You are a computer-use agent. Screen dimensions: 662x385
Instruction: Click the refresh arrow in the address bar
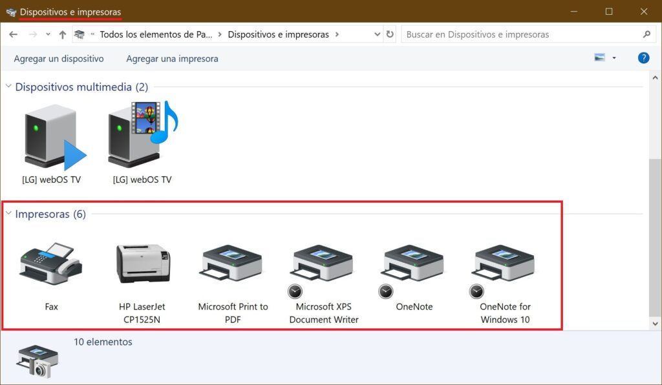(390, 34)
